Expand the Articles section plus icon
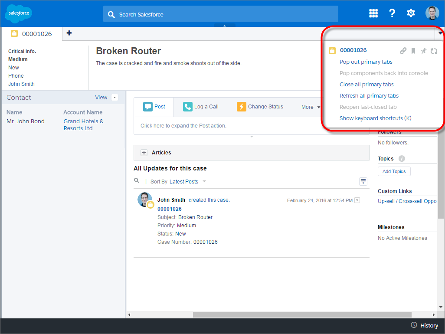 click(x=144, y=153)
